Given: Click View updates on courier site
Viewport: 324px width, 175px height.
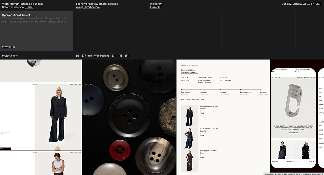Looking at the screenshot, I should pos(192,99).
